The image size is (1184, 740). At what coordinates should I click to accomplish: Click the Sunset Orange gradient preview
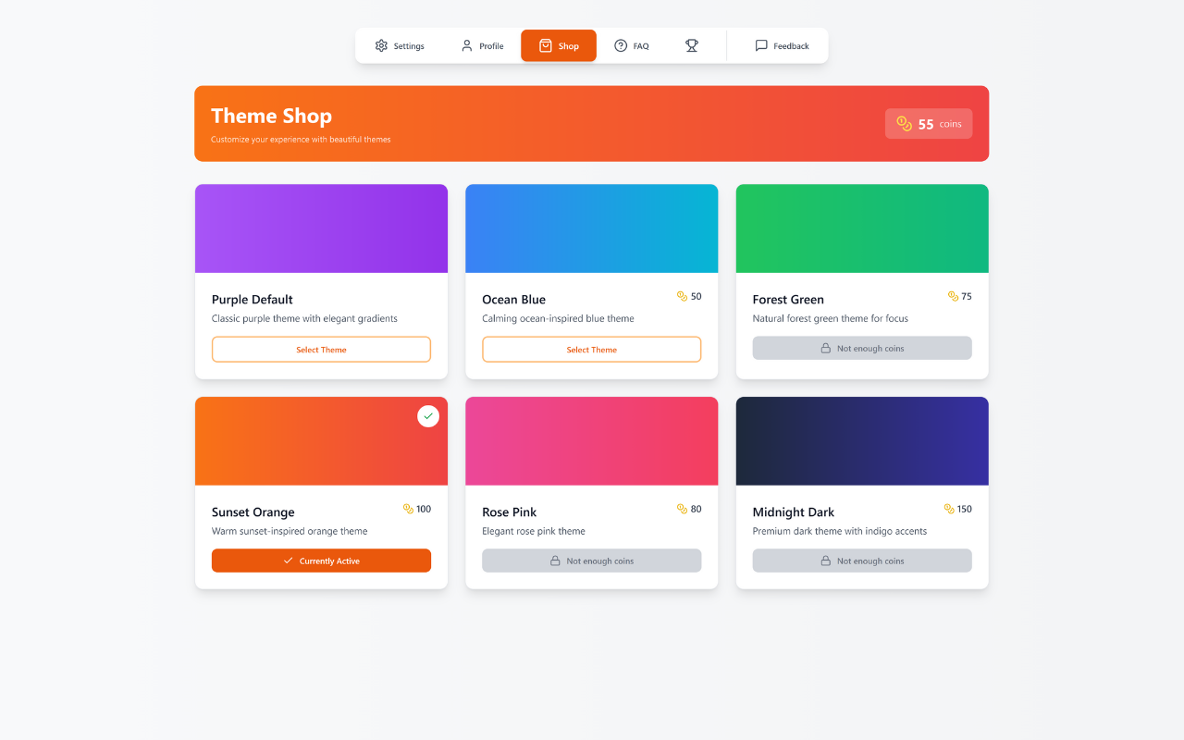tap(321, 441)
